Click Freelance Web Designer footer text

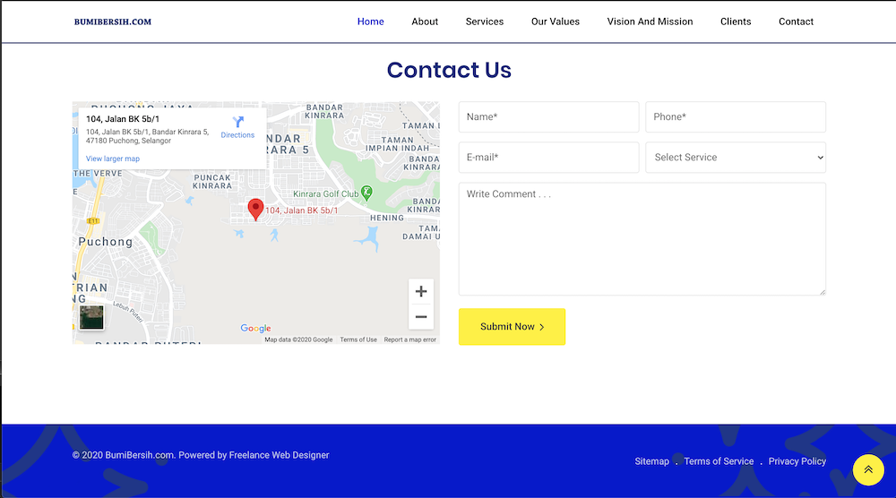(x=279, y=455)
